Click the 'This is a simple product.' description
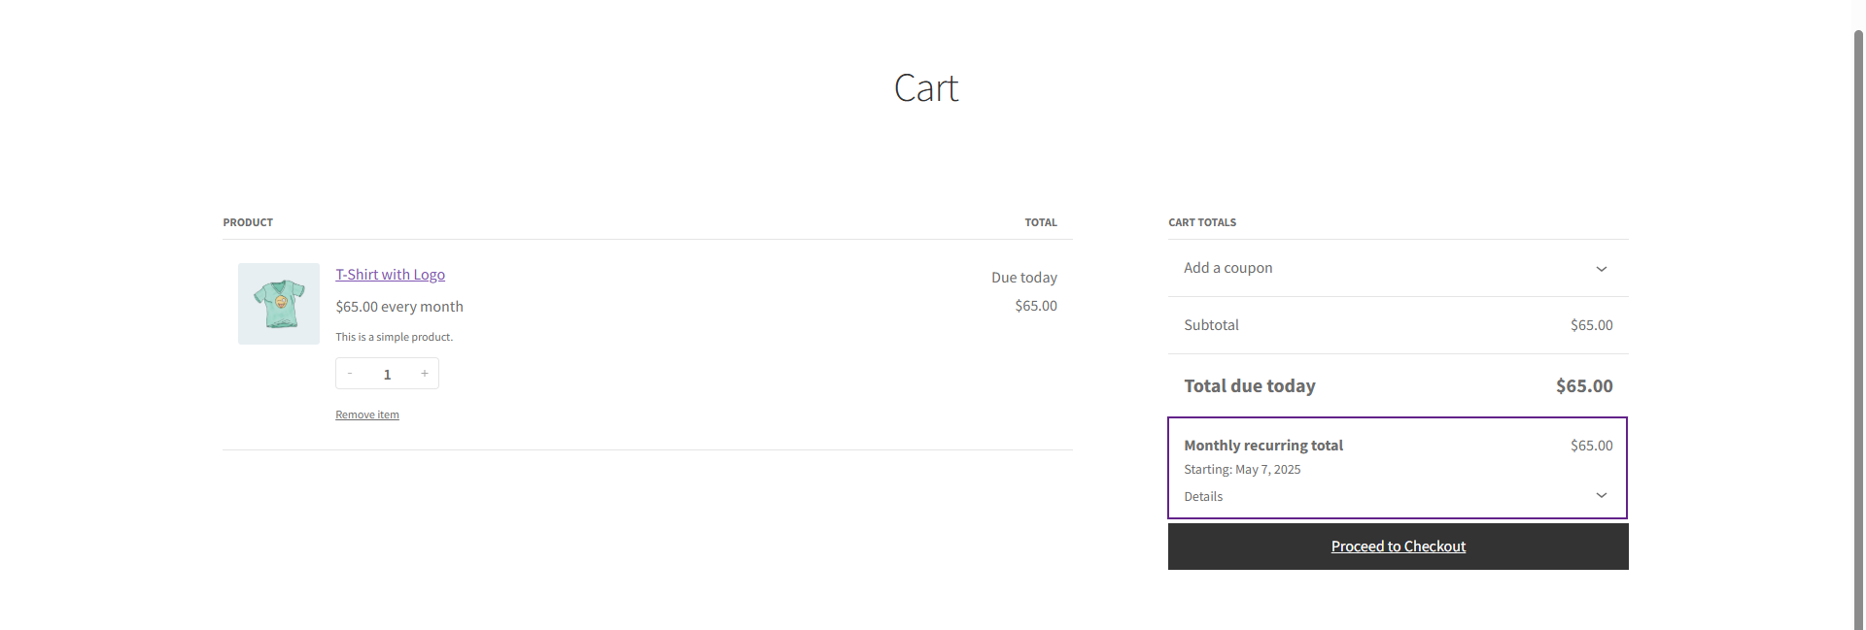The height and width of the screenshot is (630, 1866). point(394,337)
